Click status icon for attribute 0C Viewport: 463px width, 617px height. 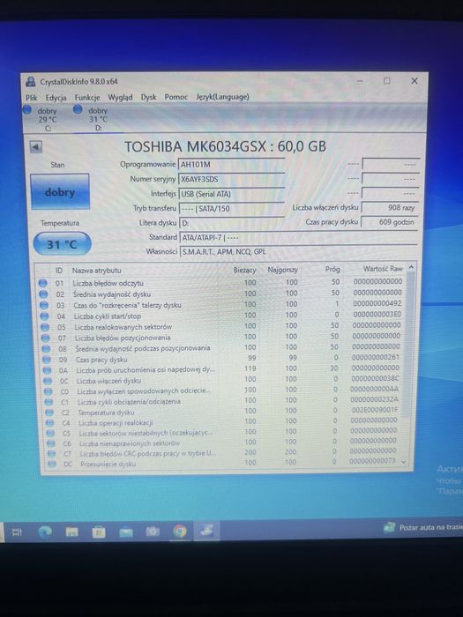tap(48, 381)
